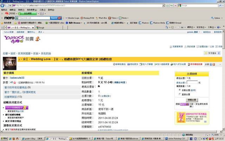
Task: Click the compatibility view icon
Action: coord(167,6)
